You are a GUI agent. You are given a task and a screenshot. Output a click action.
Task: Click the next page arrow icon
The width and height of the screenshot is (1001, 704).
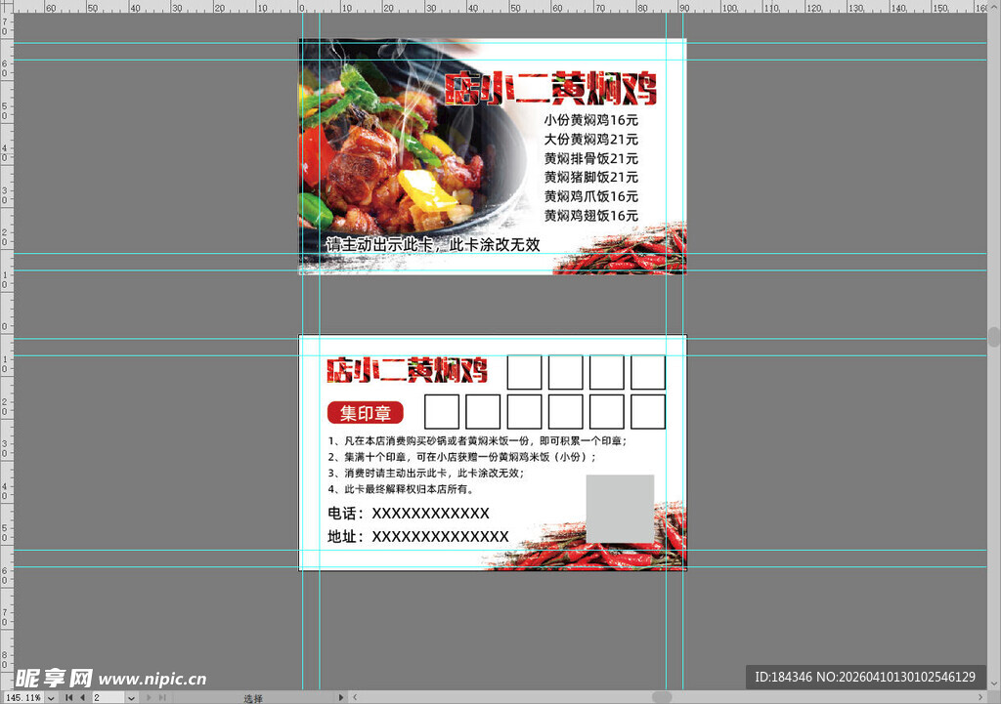149,697
